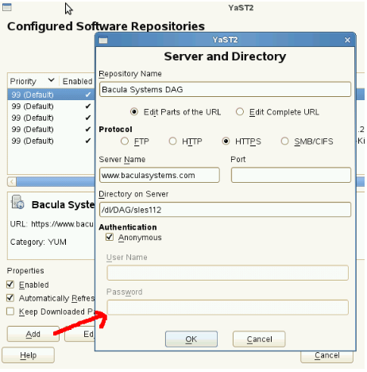The width and height of the screenshot is (367, 372).
Task: Click the Repository Name field
Action: [225, 89]
